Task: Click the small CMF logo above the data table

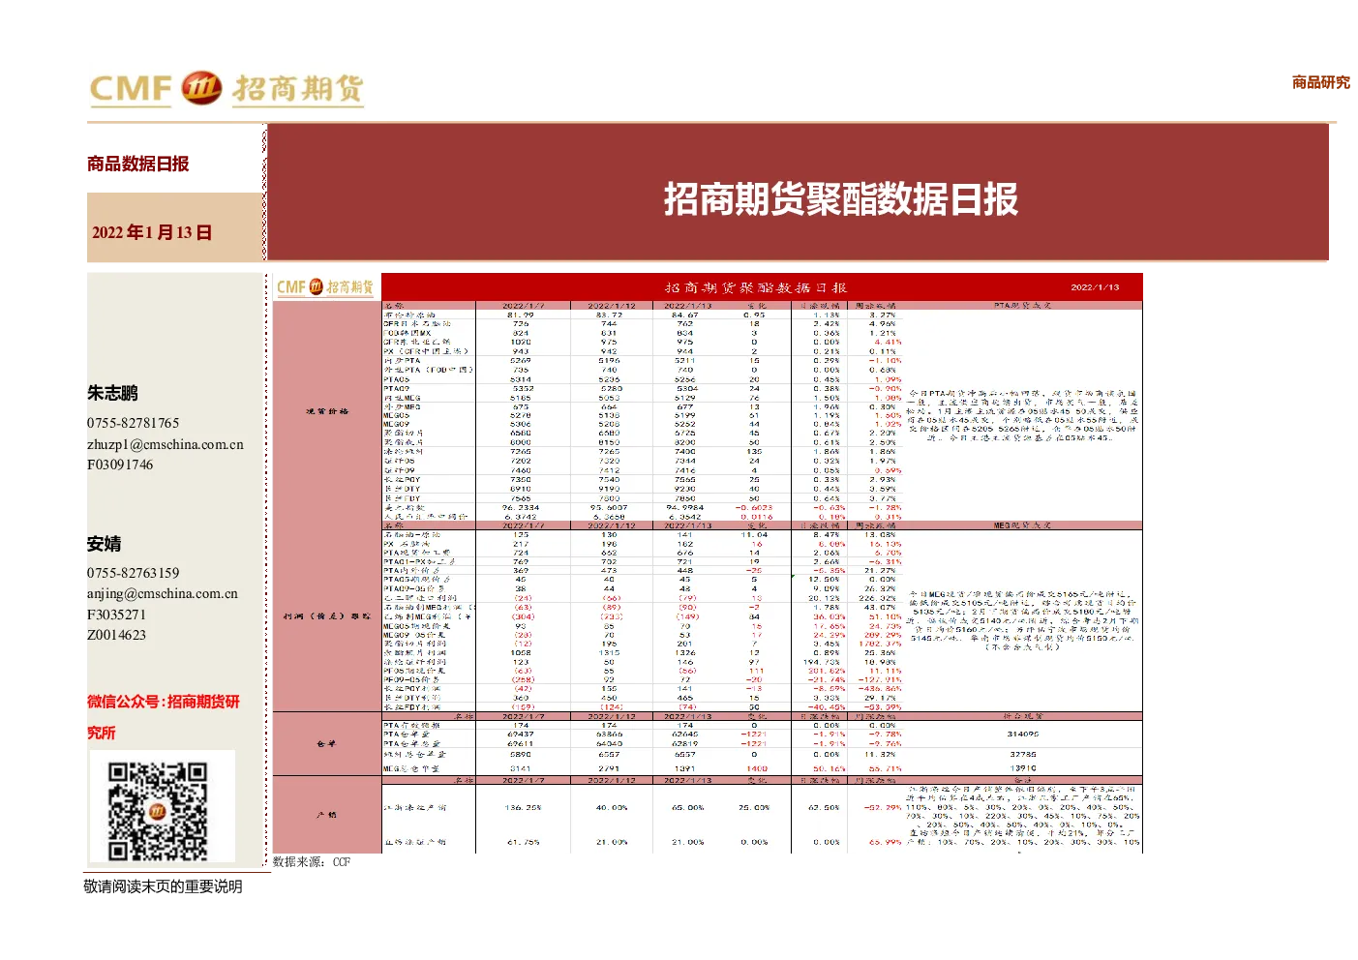Action: click(x=324, y=286)
